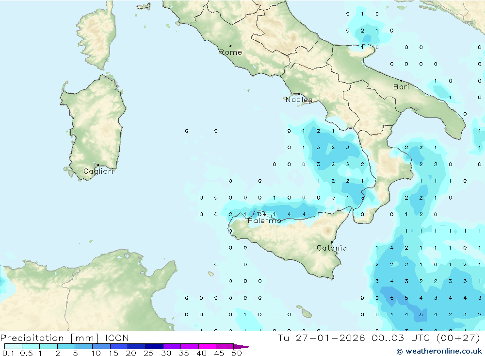Click the Bari city label

pos(401,87)
